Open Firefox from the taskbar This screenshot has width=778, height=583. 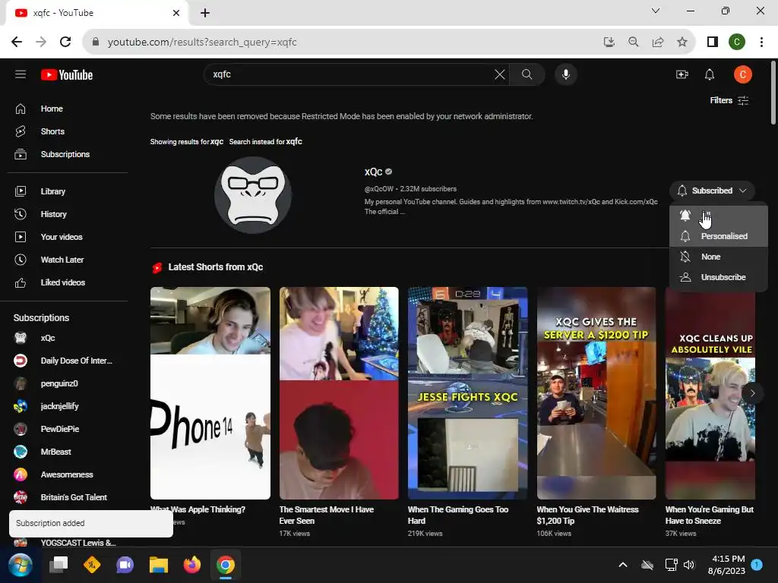click(192, 565)
